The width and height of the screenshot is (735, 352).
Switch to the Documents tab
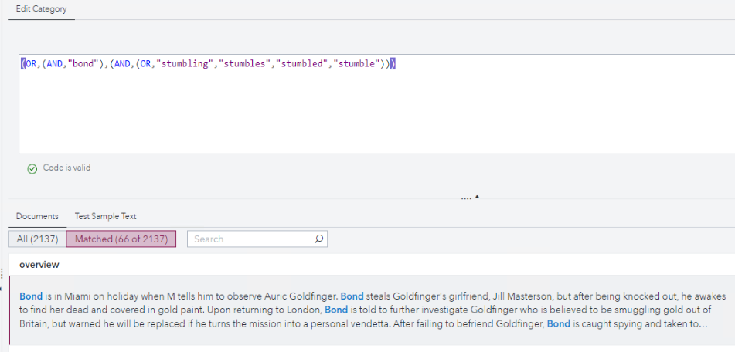point(37,216)
